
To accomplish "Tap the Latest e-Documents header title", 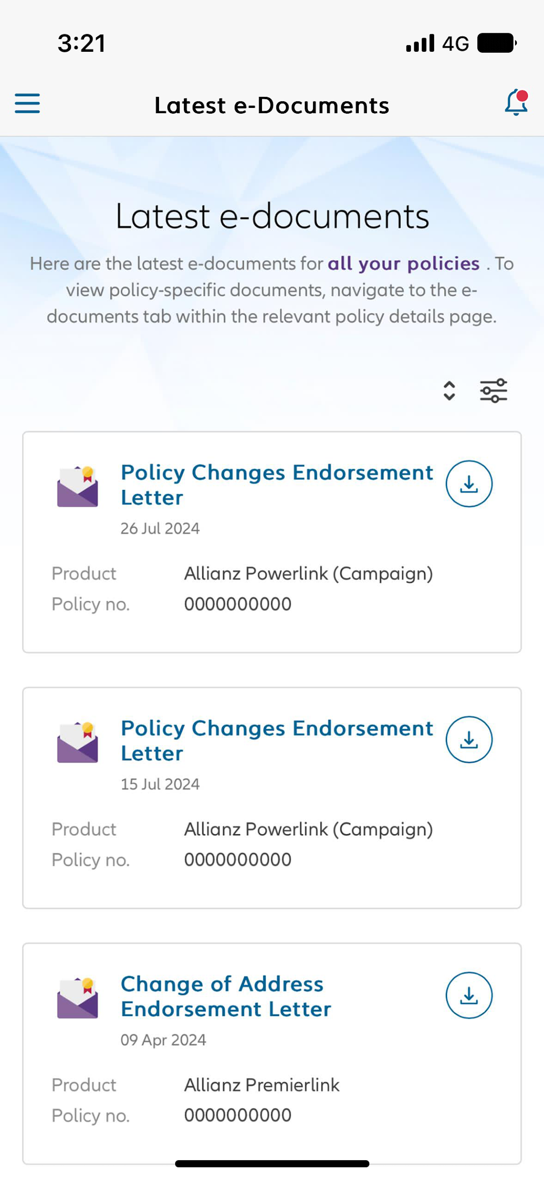I will [x=272, y=105].
